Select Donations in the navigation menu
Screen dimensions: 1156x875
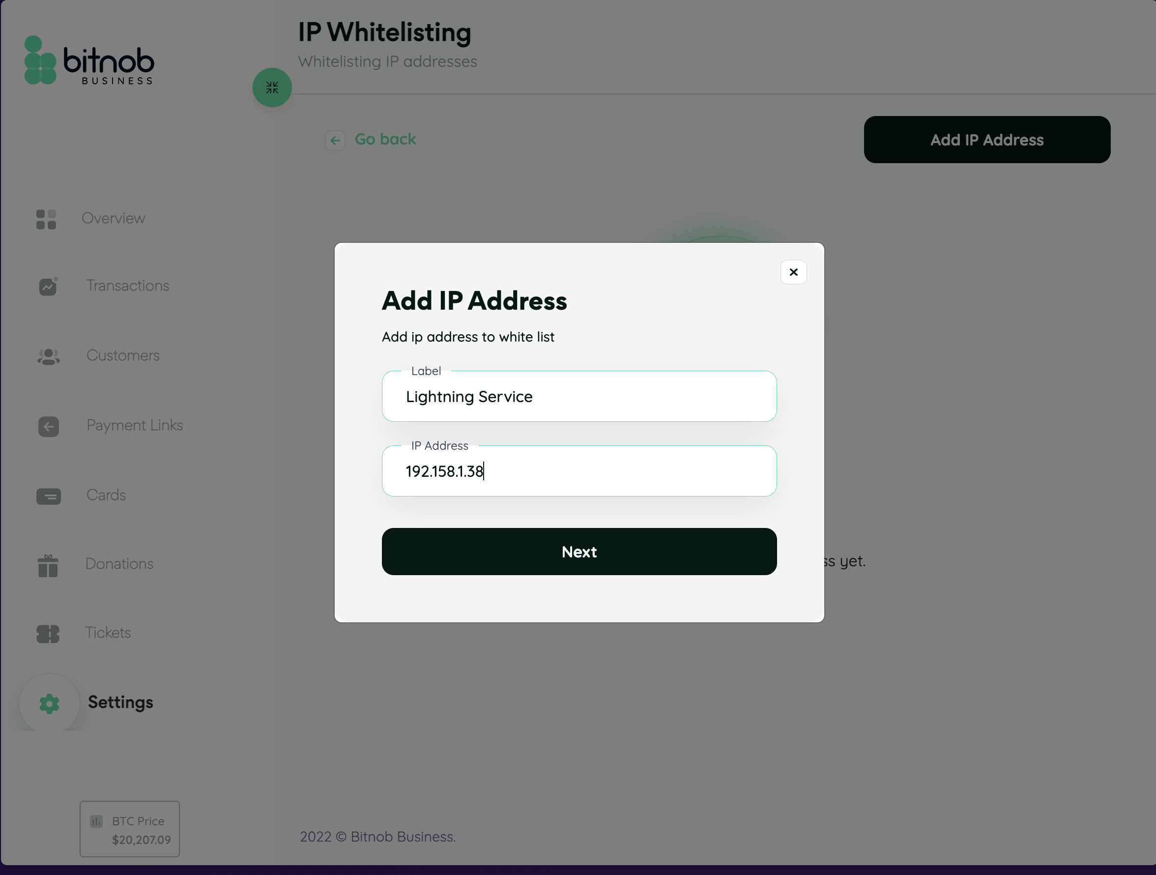tap(119, 564)
